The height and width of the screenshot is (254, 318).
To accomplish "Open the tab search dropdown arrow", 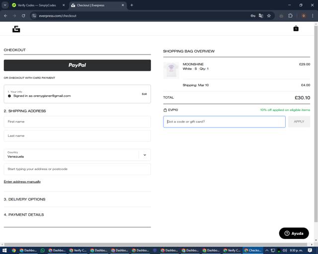I will 5,5.
